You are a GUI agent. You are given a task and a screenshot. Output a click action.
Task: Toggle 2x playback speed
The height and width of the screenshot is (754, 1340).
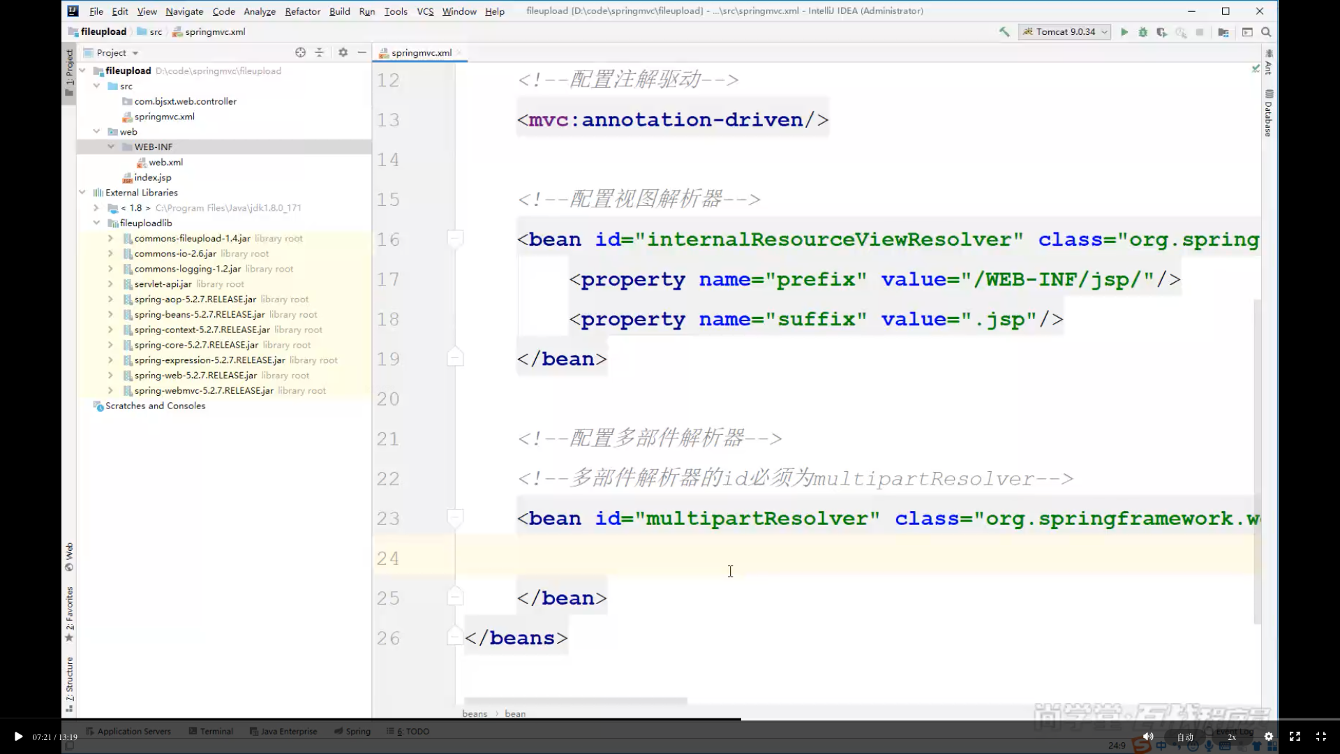point(1232,737)
